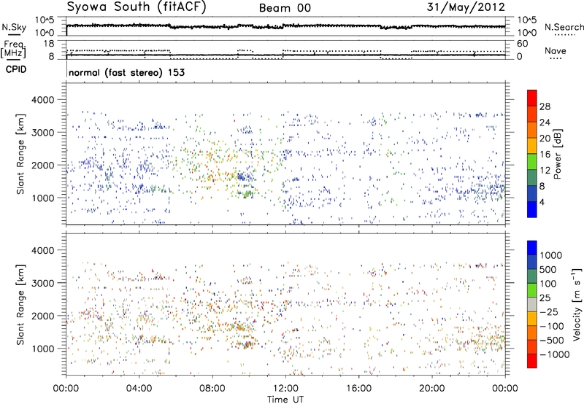The image size is (584, 404).
Task: Click inside the velocity range-time plot
Action: (285, 303)
